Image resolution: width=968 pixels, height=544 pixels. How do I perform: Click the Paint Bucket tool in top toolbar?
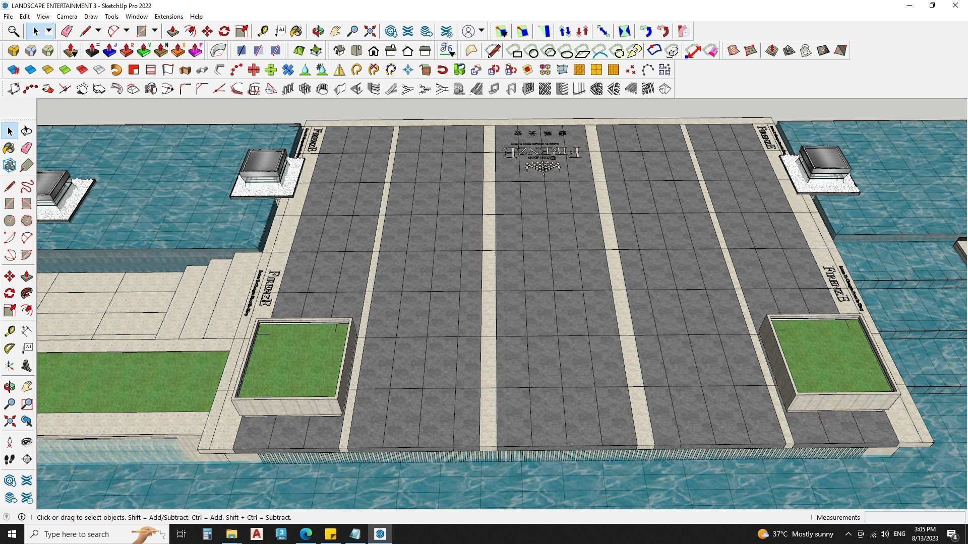coord(296,31)
